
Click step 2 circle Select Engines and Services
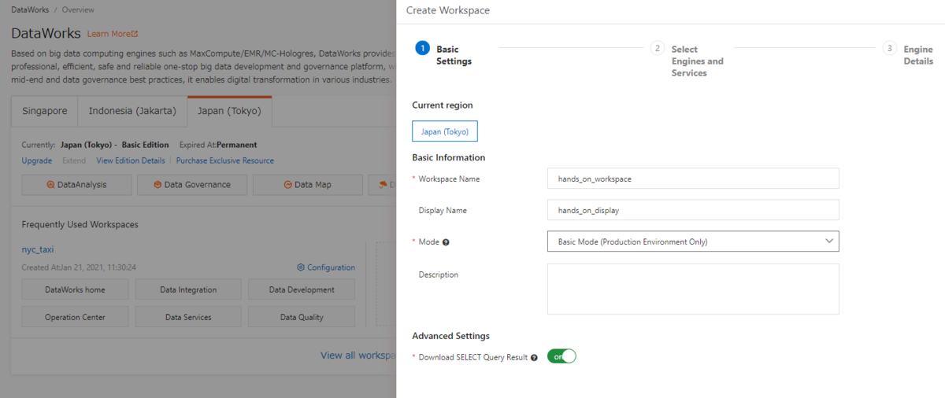click(658, 49)
